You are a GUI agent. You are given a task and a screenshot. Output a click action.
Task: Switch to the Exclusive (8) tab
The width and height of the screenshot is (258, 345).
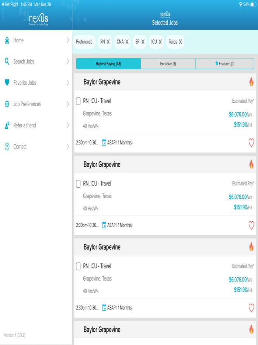click(x=168, y=64)
